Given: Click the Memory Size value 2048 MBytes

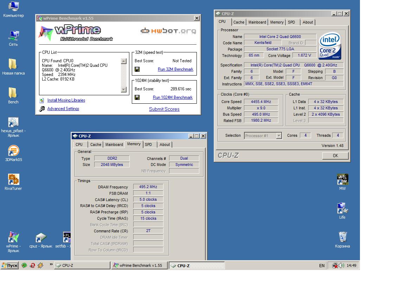Looking at the screenshot, I should click(112, 165).
